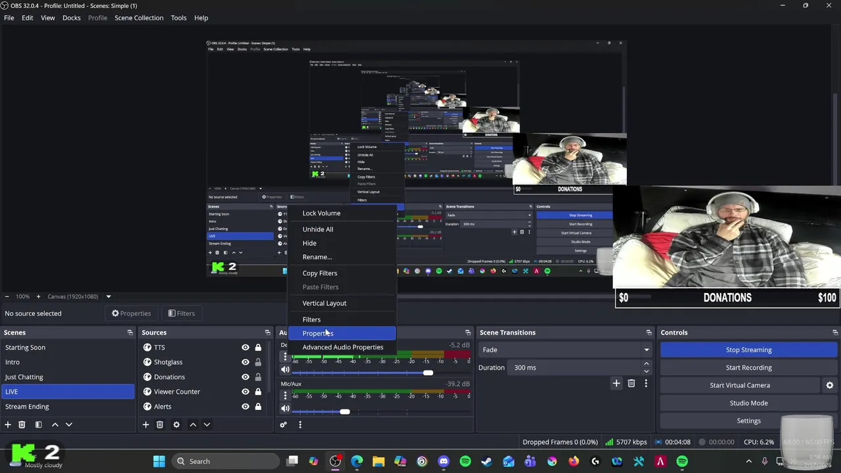Mute the Desktop Audio speaker icon
The width and height of the screenshot is (841, 473).
coord(285,369)
